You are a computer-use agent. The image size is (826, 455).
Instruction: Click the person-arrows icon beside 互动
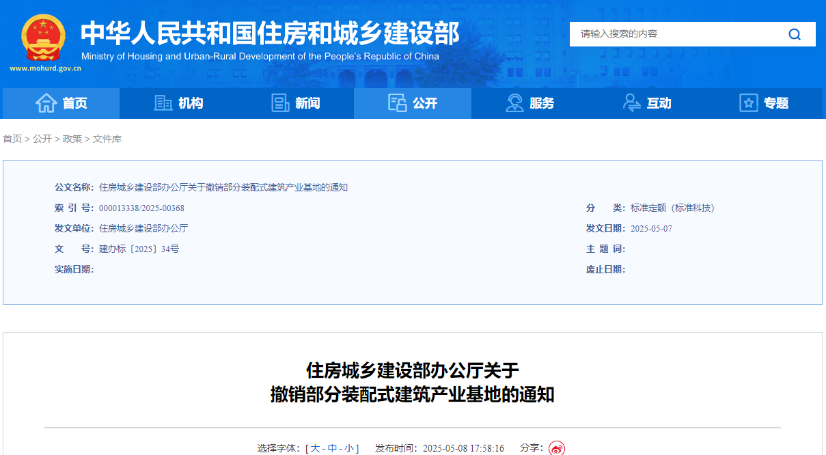(632, 103)
